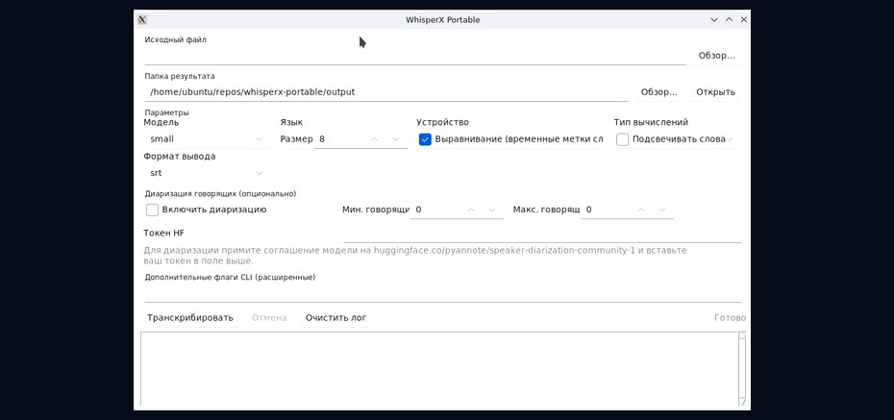
Task: Click the Тип вычислений label
Action: pos(651,122)
